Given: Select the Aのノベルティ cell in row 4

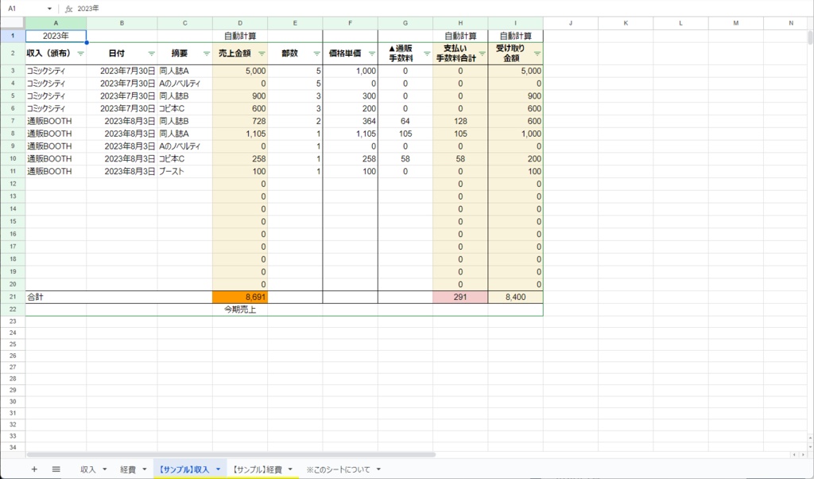Looking at the screenshot, I should (184, 84).
